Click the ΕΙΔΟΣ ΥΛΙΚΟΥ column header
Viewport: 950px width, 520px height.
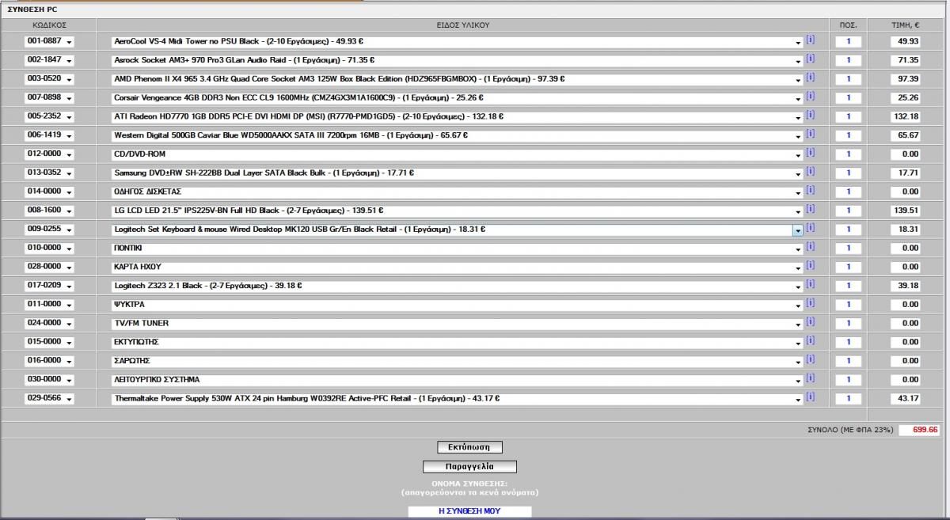463,25
